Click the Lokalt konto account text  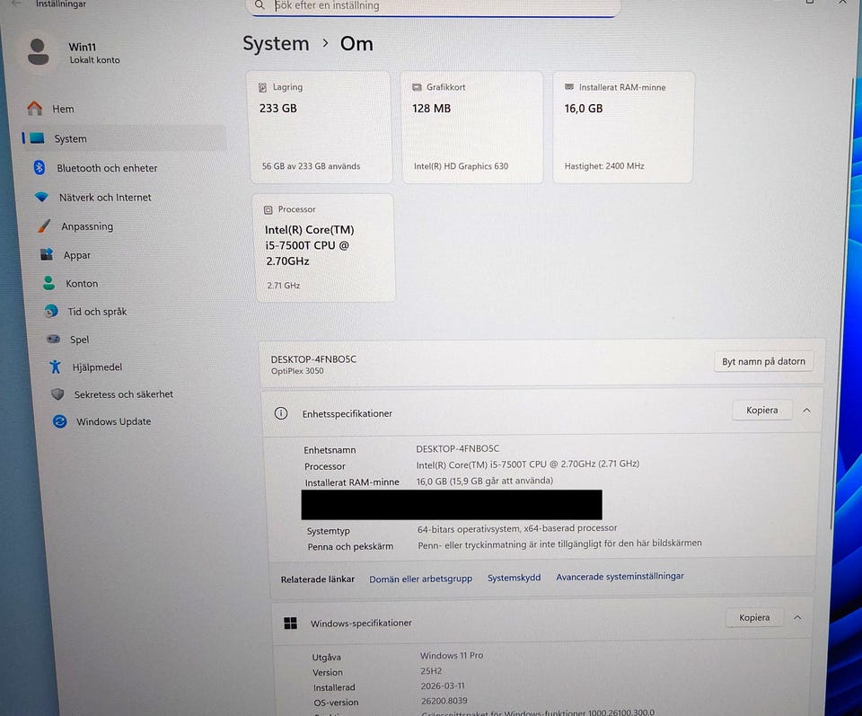point(94,60)
